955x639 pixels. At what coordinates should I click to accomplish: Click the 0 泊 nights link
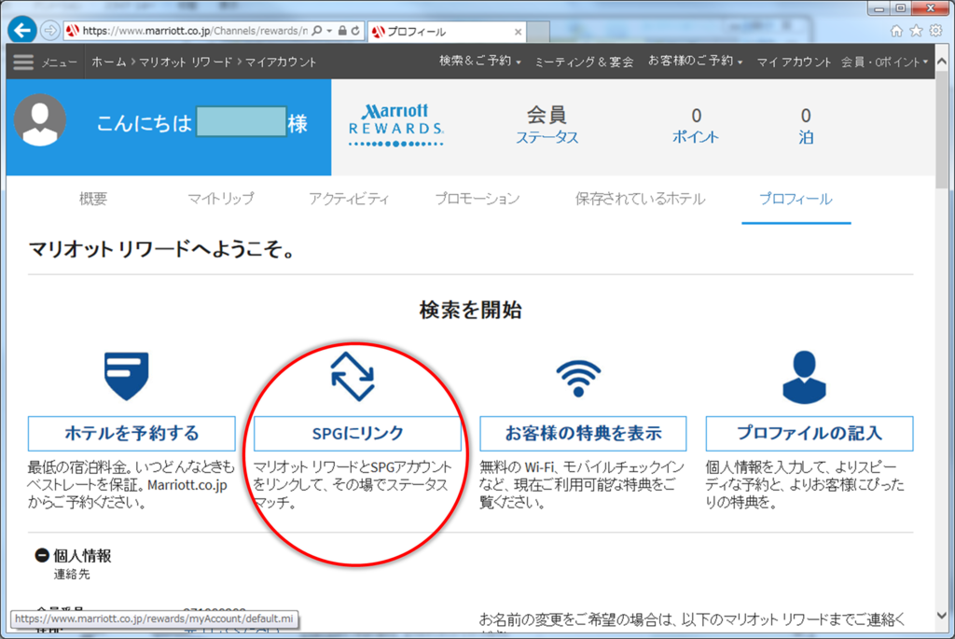point(806,126)
